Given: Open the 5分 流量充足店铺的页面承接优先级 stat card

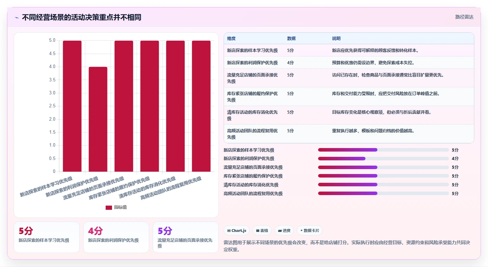Looking at the screenshot, I should (x=186, y=237).
